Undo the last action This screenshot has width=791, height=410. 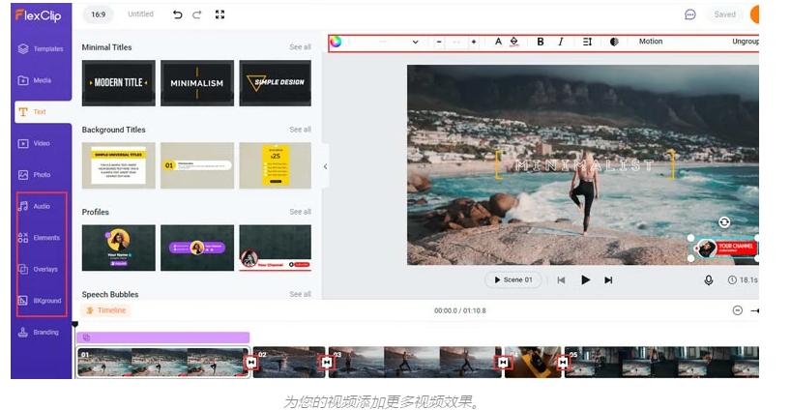(x=178, y=15)
